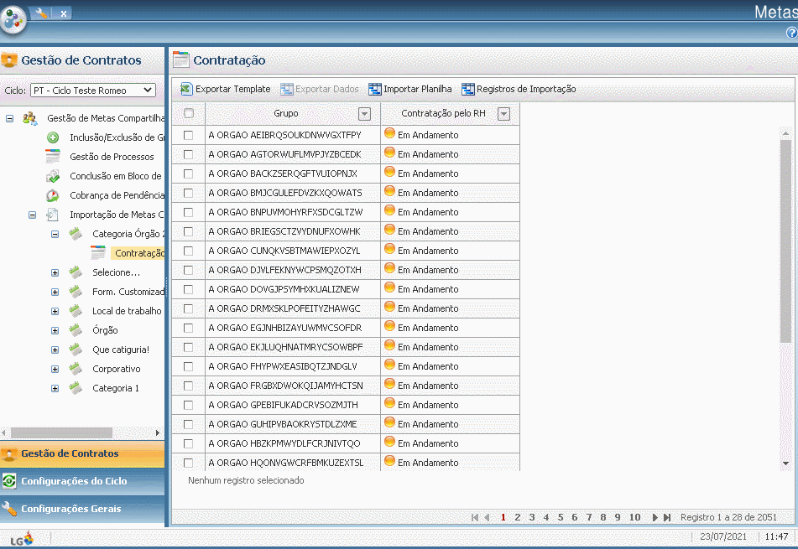This screenshot has height=549, width=798.
Task: Check the row A ORGAO AGTORWUFLMVPJYZBCEDK
Action: tap(188, 154)
